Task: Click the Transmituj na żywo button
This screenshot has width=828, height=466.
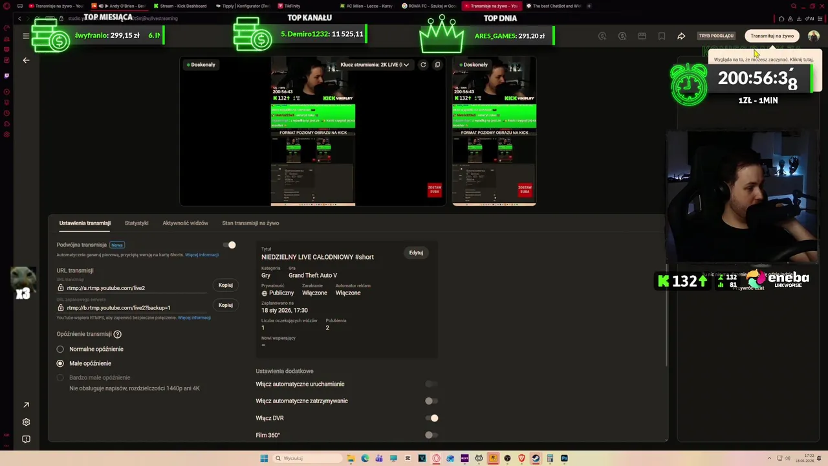Action: tap(772, 36)
